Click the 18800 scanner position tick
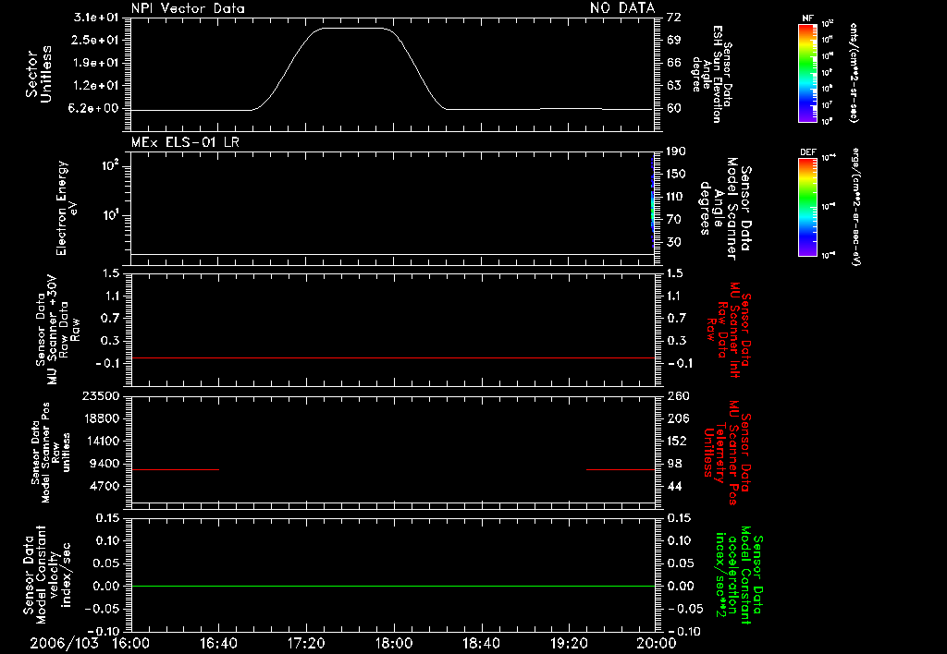This screenshot has width=947, height=654. [x=101, y=418]
